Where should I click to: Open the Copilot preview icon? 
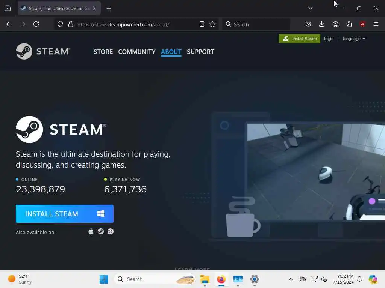click(373, 279)
